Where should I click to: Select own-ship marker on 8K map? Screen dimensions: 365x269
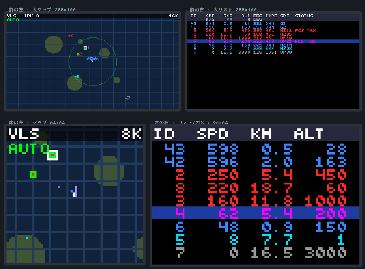(75, 192)
